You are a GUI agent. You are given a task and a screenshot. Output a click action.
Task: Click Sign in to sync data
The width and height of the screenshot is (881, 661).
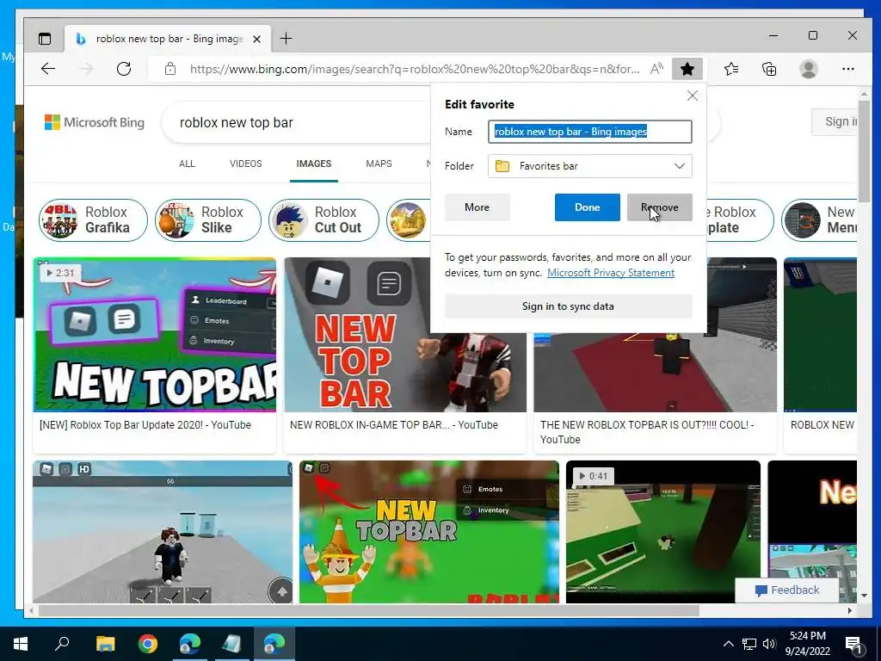pyautogui.click(x=568, y=306)
